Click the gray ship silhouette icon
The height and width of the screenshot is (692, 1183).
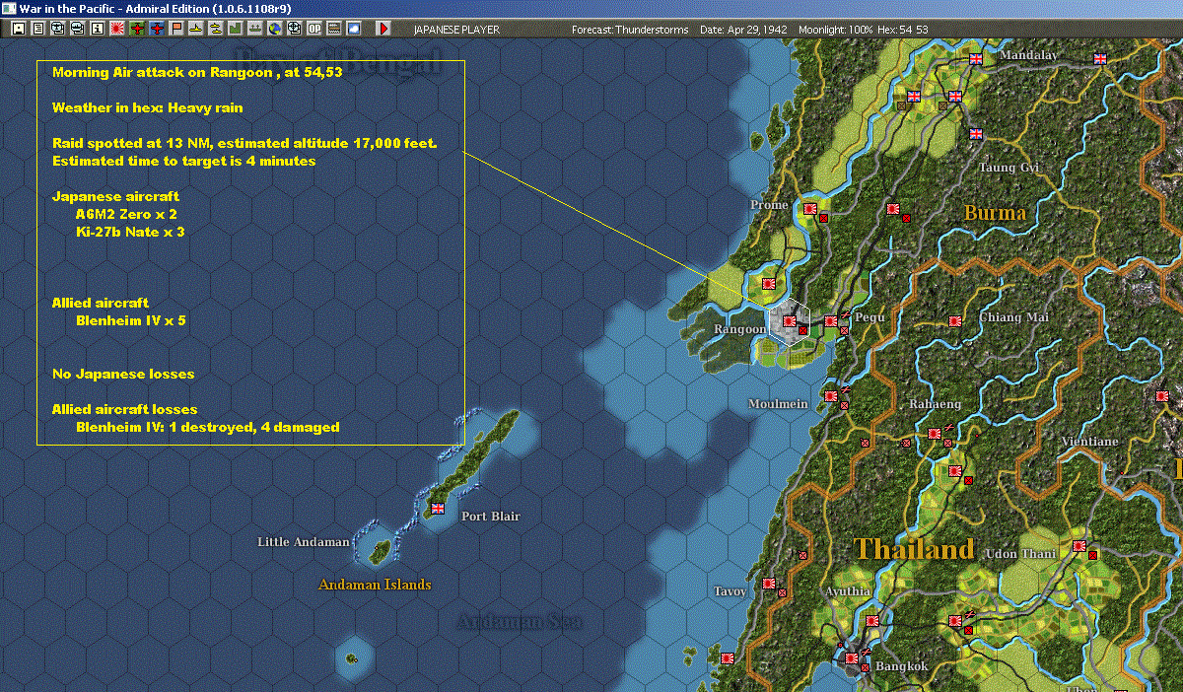click(x=254, y=29)
